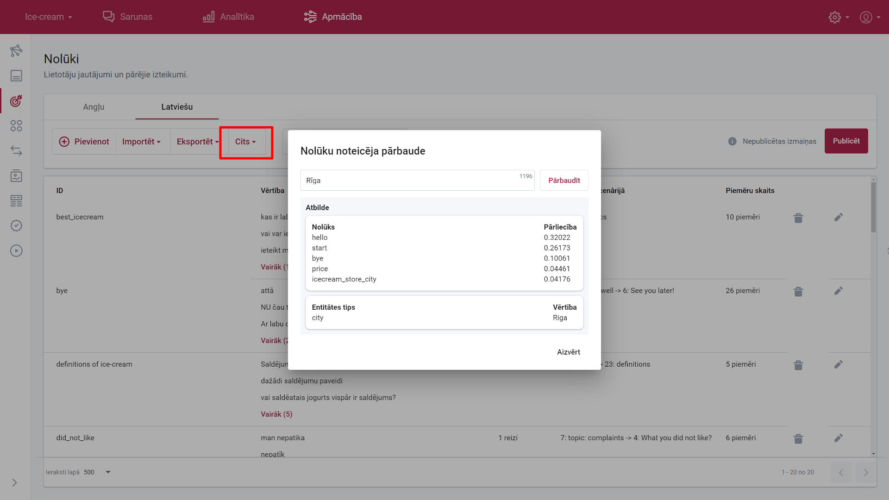Open Analītika in top navigation

coord(228,17)
